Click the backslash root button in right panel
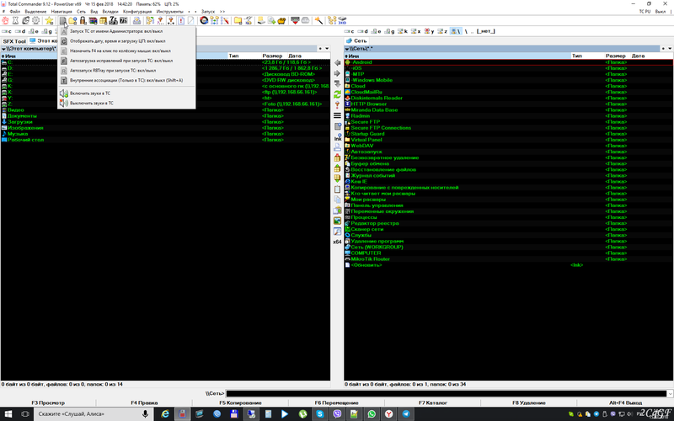This screenshot has width=674, height=421. [466, 31]
